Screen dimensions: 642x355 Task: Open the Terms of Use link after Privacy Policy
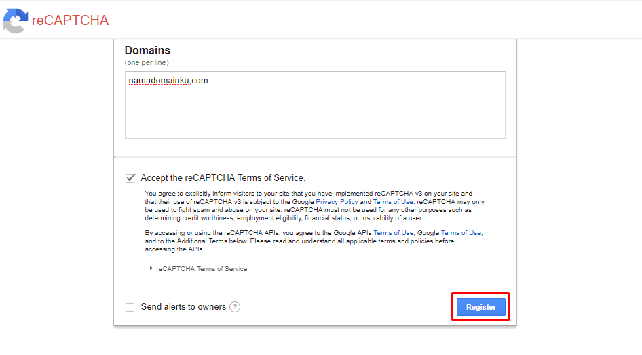tap(393, 202)
